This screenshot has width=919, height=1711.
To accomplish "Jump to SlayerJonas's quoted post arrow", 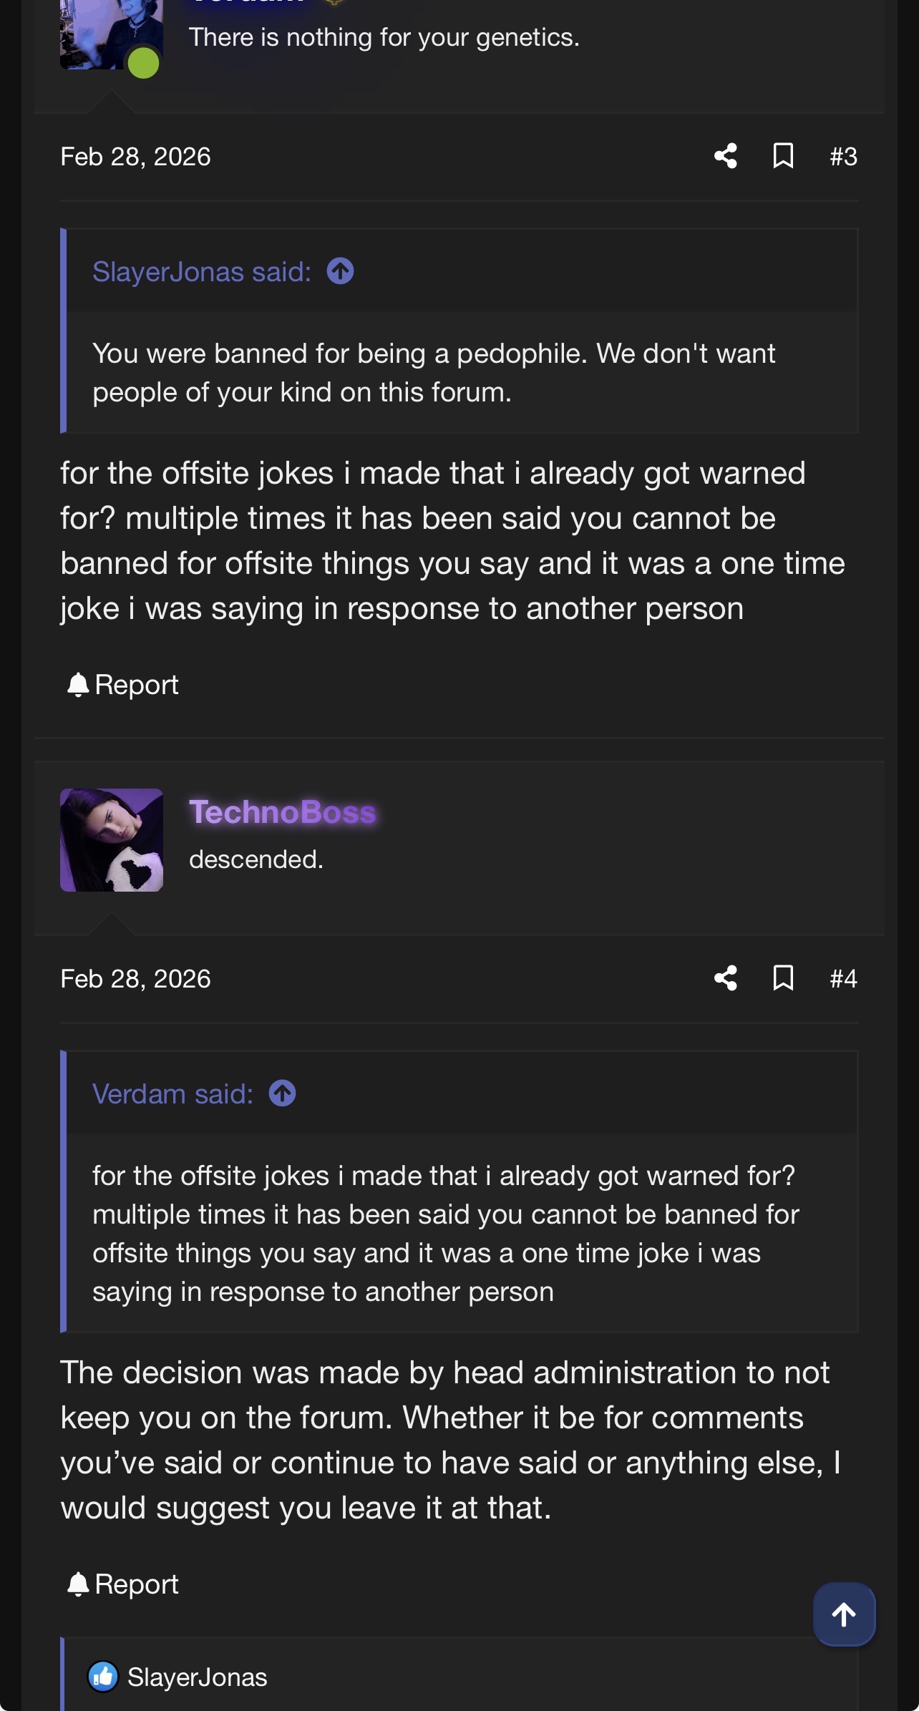I will tap(341, 272).
